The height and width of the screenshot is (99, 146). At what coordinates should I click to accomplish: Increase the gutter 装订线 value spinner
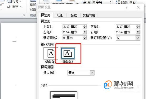[x=85, y=37]
